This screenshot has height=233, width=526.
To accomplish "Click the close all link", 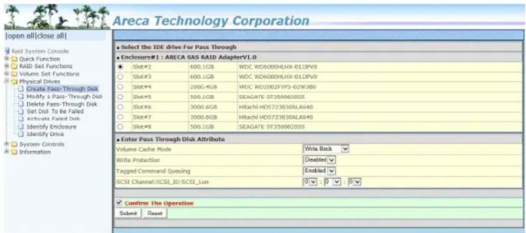I will pos(51,36).
